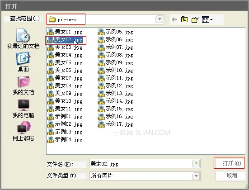Select file 示例16.jpg
The height and width of the screenshot is (190, 249).
coord(115,117)
